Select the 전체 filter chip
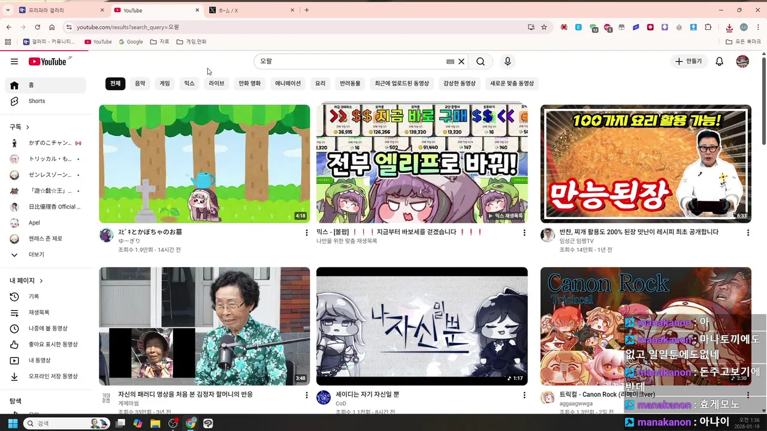The height and width of the screenshot is (431, 767). pyautogui.click(x=115, y=84)
